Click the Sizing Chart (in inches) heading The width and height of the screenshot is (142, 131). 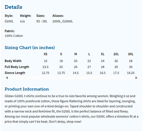(x=30, y=47)
